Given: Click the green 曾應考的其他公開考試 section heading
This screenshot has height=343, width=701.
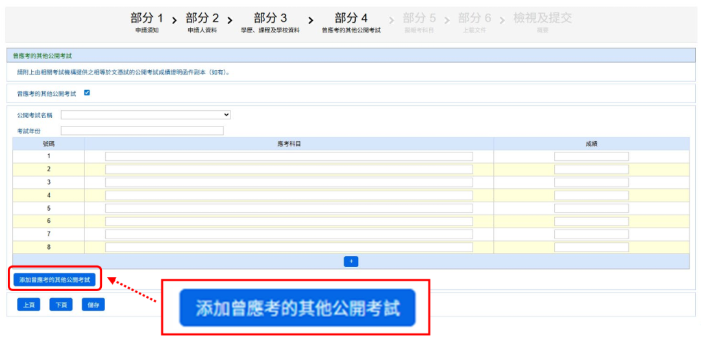Looking at the screenshot, I should pyautogui.click(x=42, y=56).
